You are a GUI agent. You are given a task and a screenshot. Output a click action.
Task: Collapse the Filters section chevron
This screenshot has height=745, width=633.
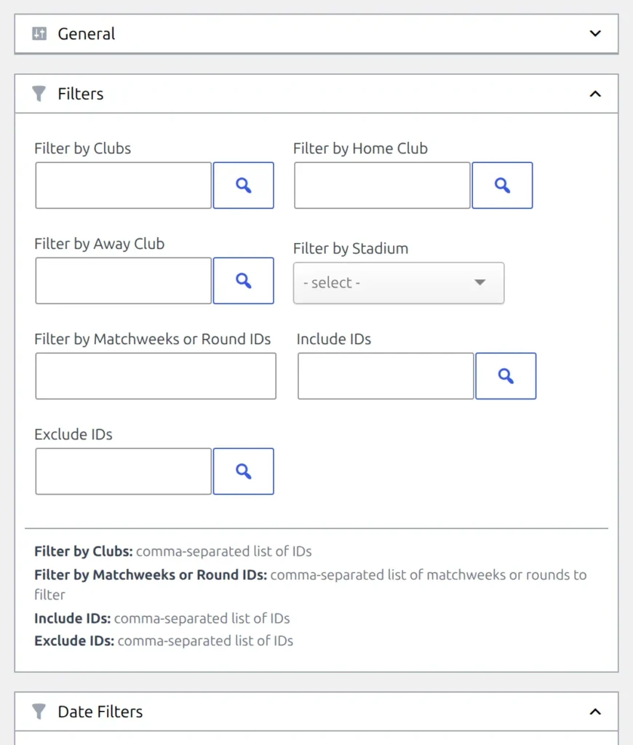(595, 94)
